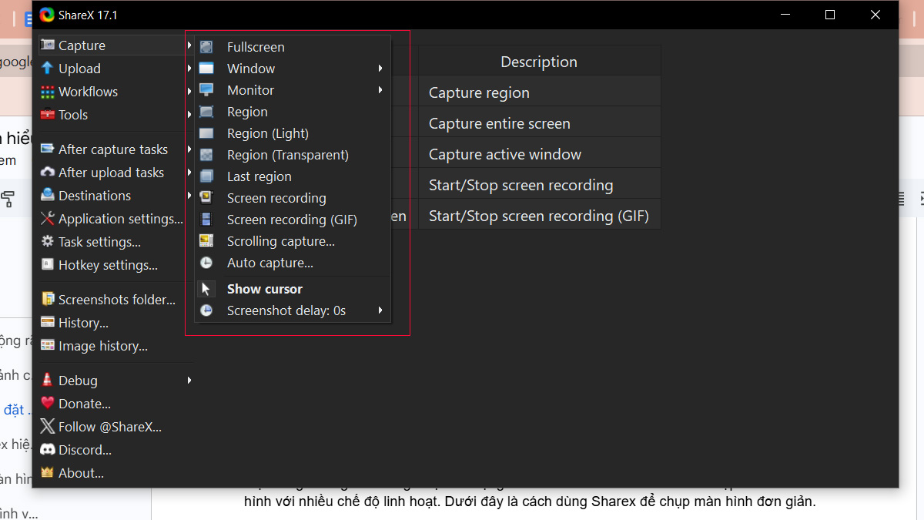Open the Upload menu

tap(115, 69)
